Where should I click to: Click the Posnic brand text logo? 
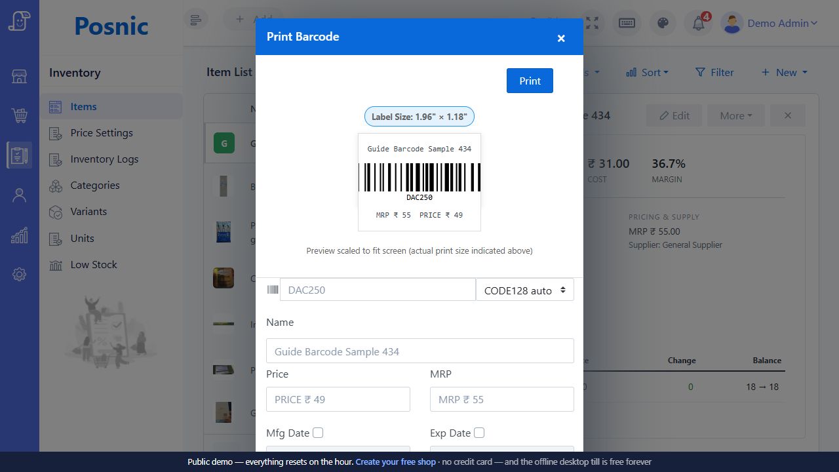click(x=111, y=26)
